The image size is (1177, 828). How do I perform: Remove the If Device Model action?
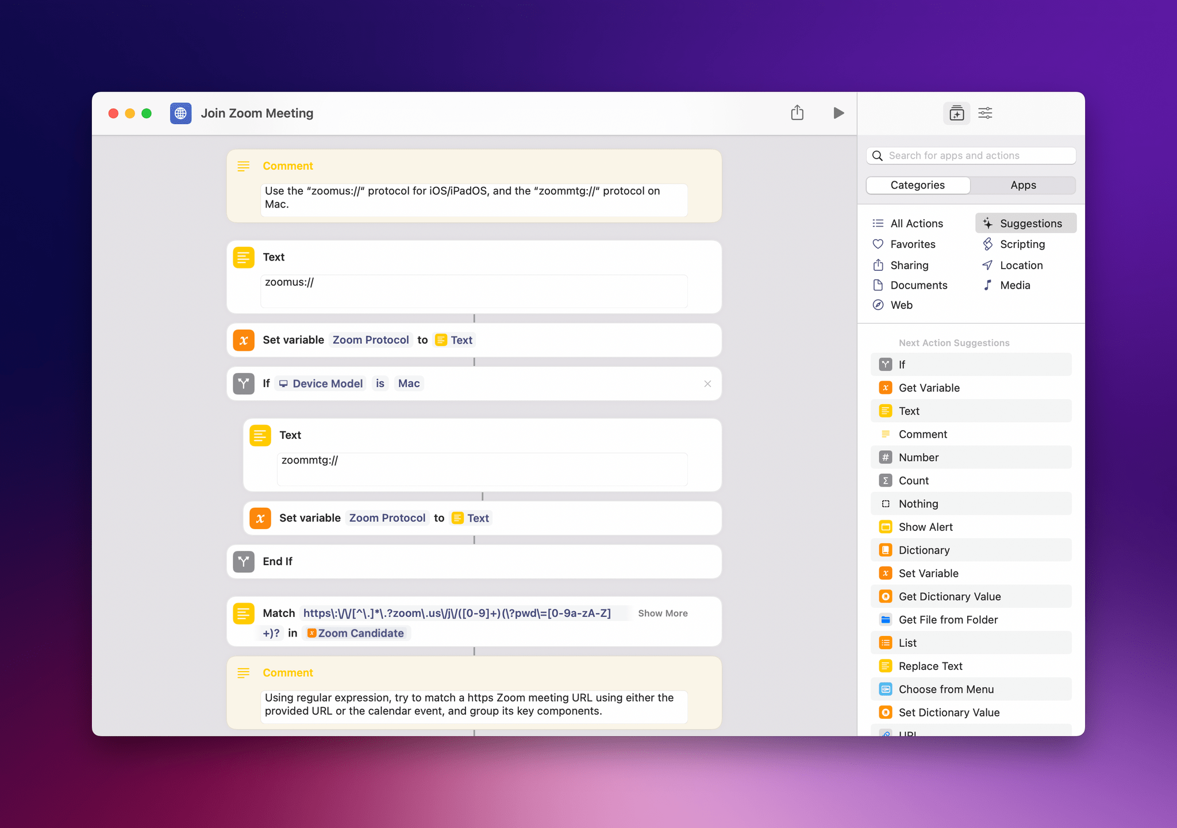[x=707, y=384]
